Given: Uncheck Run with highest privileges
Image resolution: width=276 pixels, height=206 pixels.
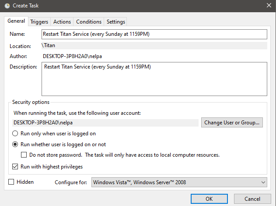Looking at the screenshot, I should 15,166.
